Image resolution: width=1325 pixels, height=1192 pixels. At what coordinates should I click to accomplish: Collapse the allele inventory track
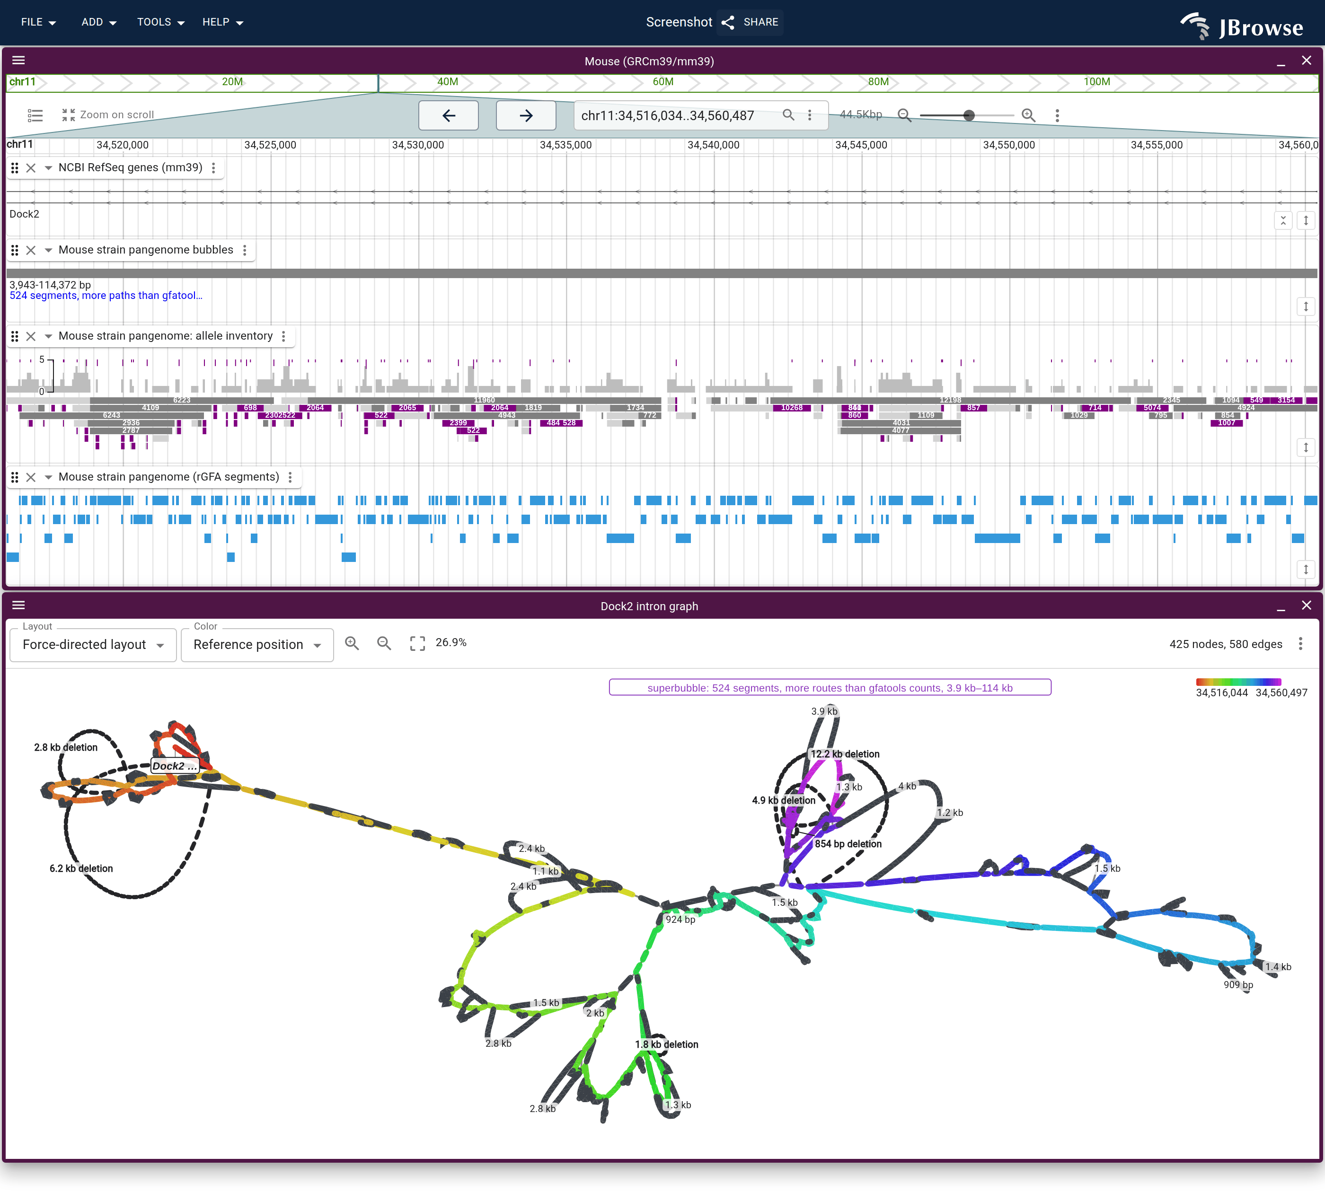tap(48, 336)
